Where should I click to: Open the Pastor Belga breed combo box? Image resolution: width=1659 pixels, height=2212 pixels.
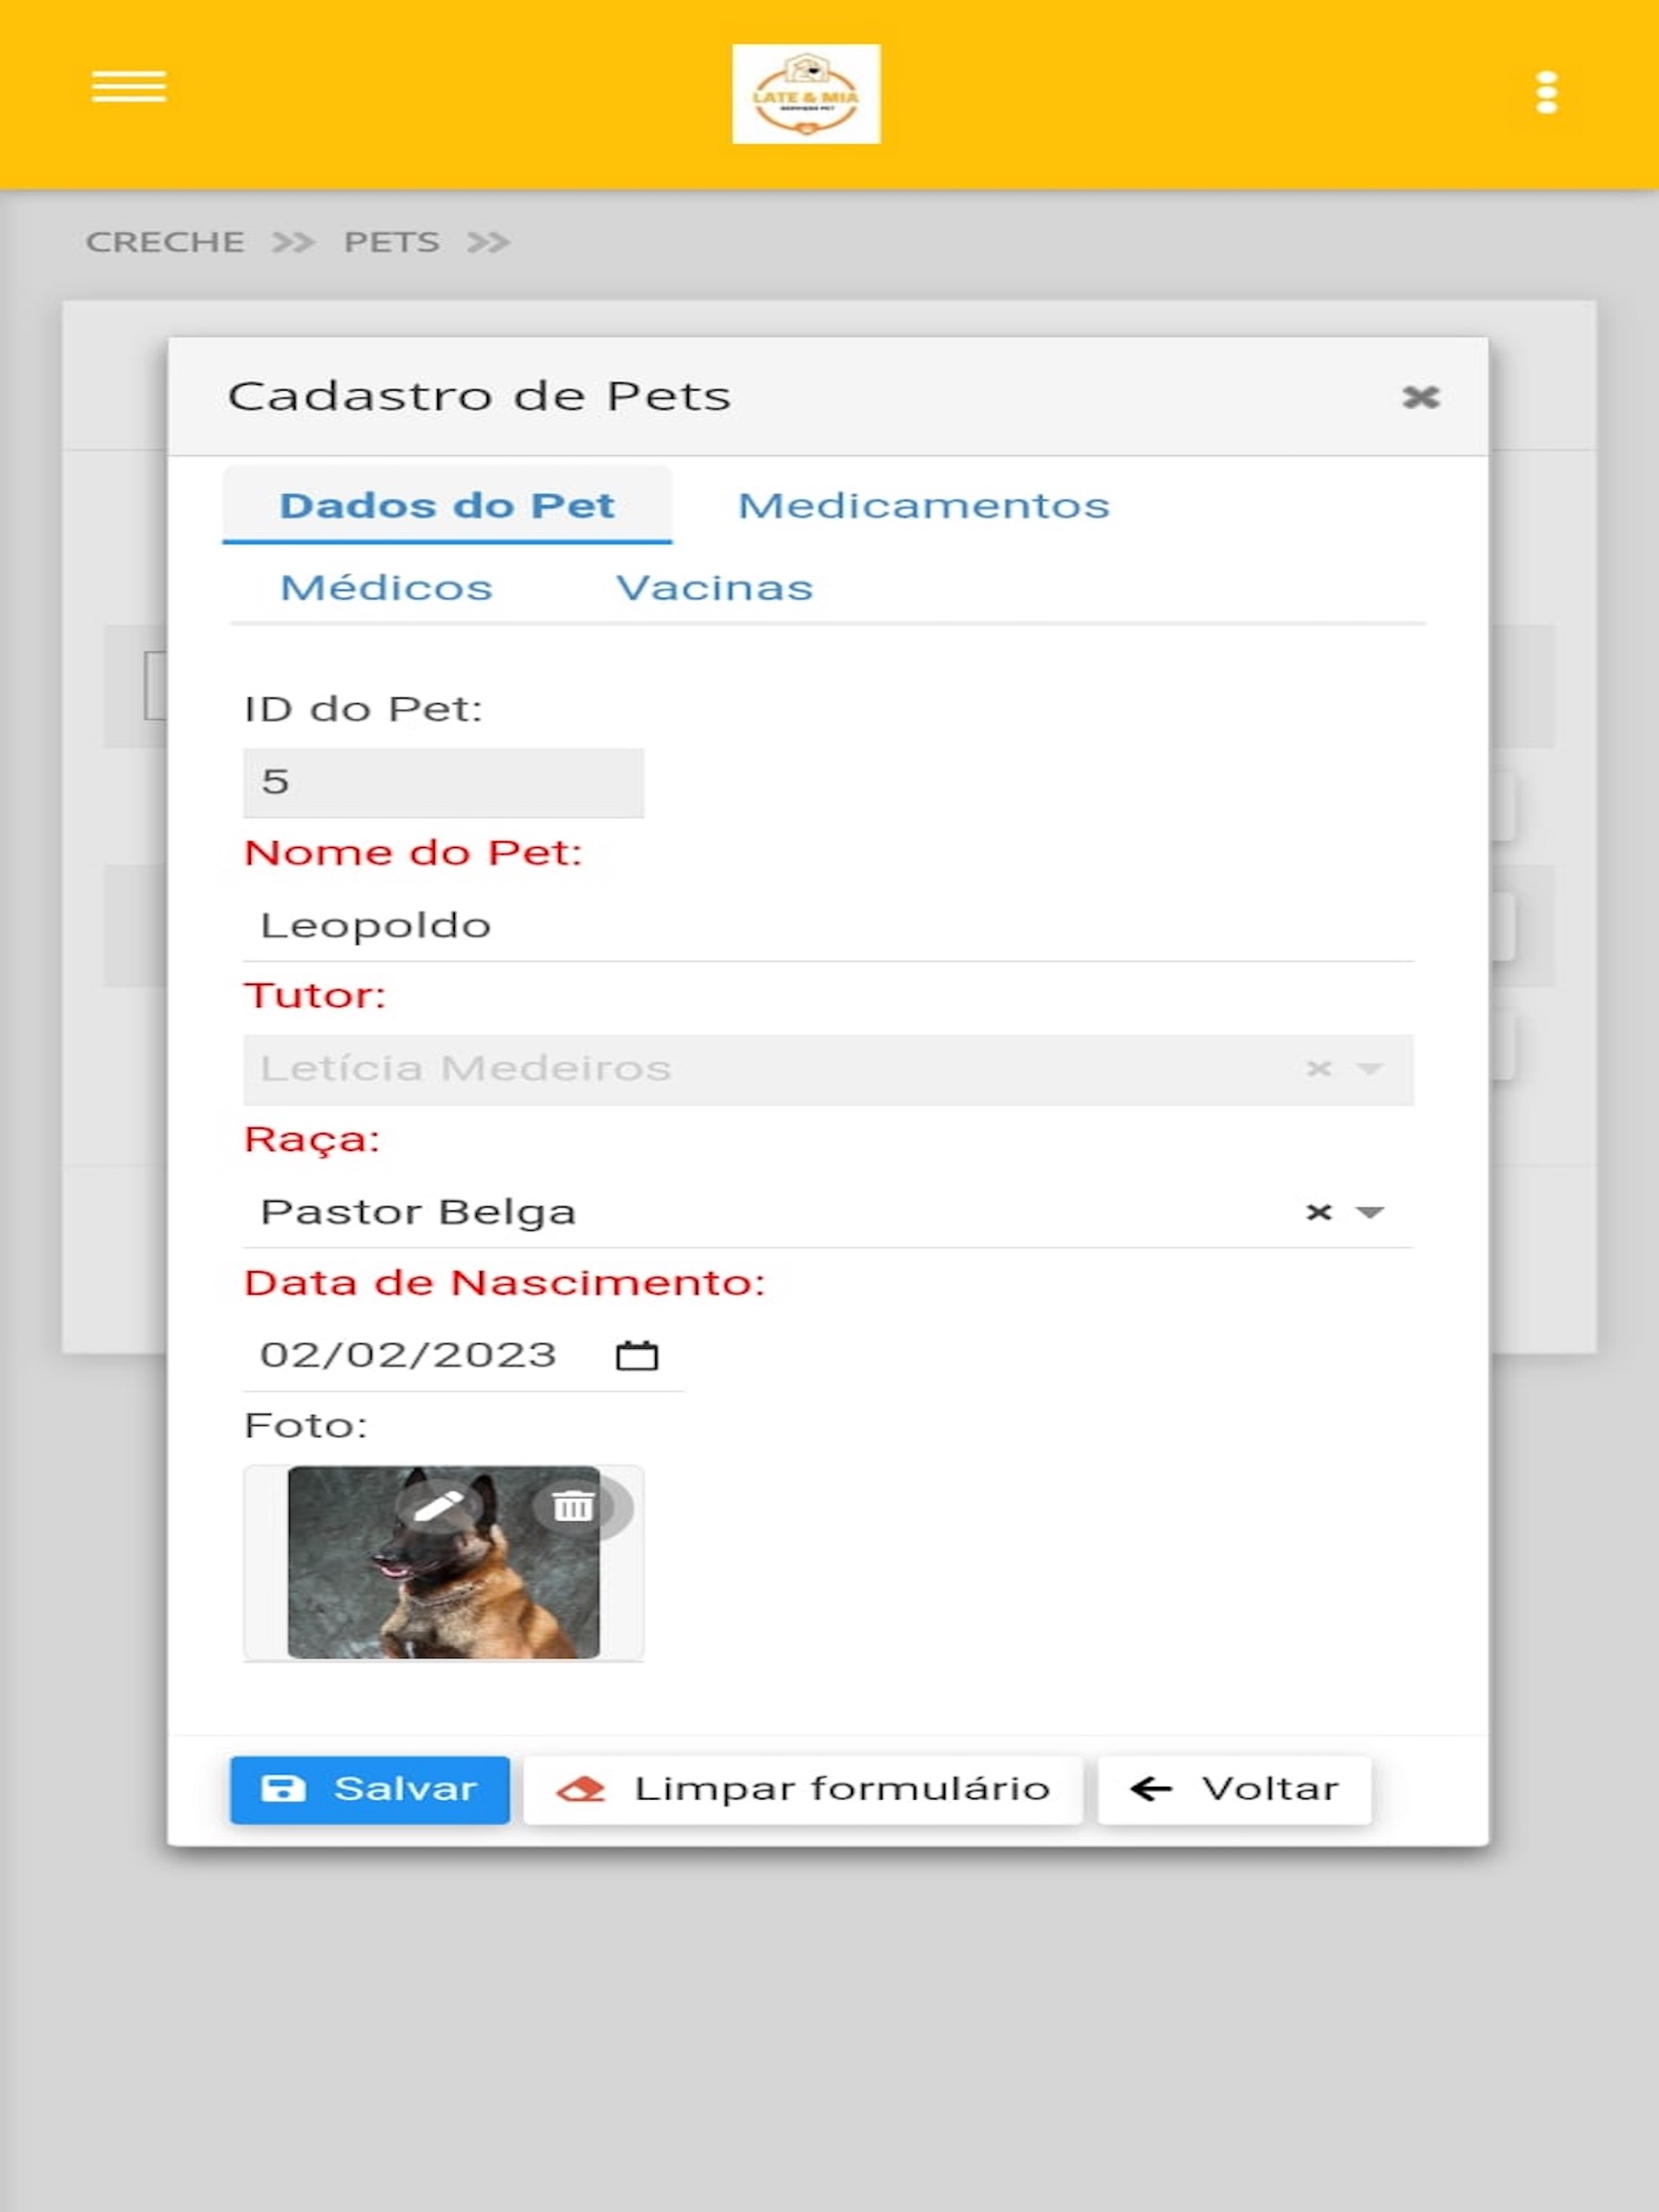pyautogui.click(x=828, y=1212)
